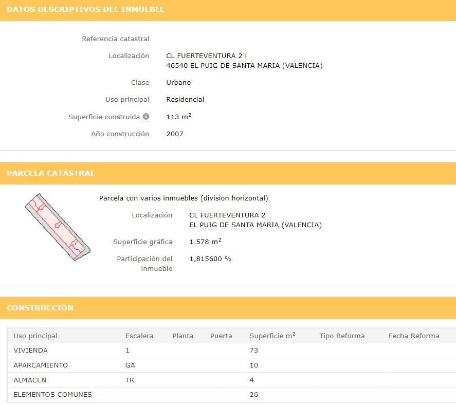Click the parcel's 'CL FUERTEVENTURA 2' location text
The image size is (456, 405).
(x=227, y=215)
